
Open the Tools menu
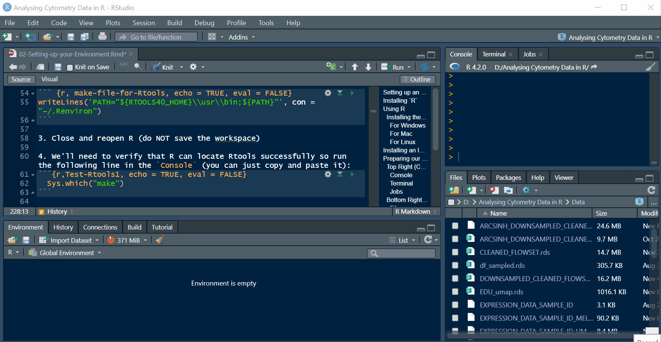266,23
